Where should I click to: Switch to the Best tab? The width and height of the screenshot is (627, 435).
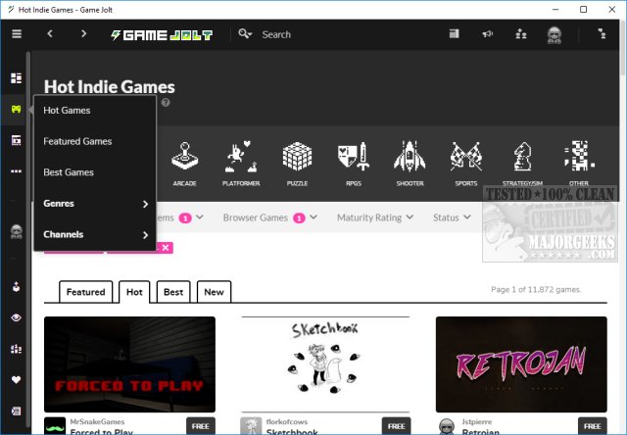point(173,292)
